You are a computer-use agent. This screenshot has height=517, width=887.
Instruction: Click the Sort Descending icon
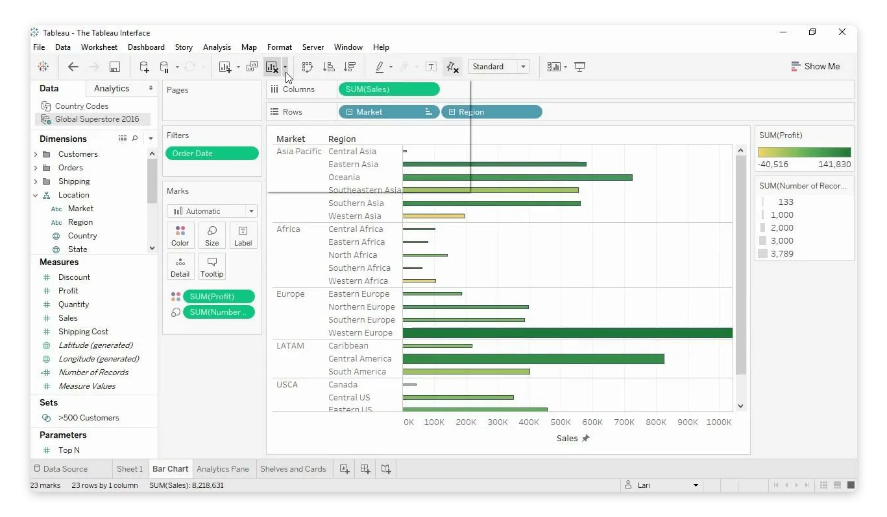pyautogui.click(x=350, y=67)
